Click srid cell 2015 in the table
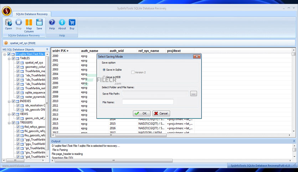Viewport: 298px width, 172px height. tap(55, 124)
